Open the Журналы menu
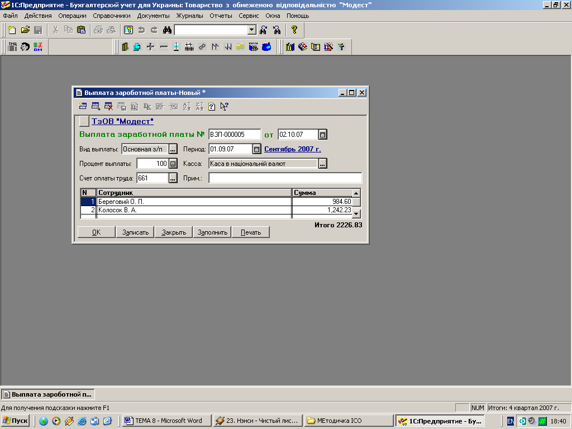This screenshot has width=572, height=429. click(190, 16)
